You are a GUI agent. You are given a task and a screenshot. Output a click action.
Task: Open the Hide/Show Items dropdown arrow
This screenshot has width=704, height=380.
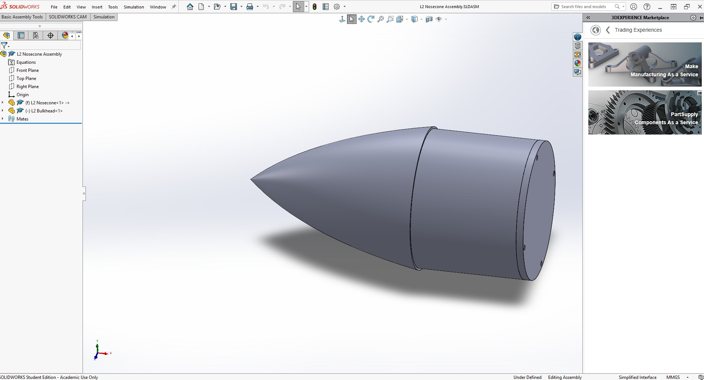click(446, 19)
